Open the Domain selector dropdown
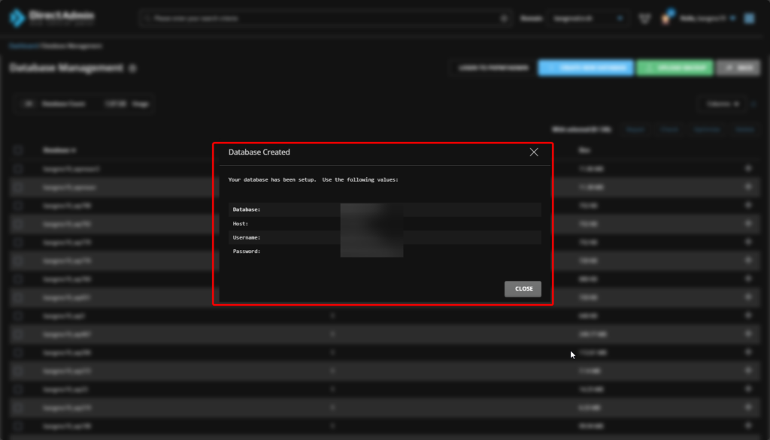The image size is (770, 440). 588,18
